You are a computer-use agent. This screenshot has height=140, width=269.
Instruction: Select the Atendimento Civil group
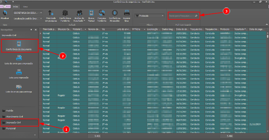click(x=19, y=117)
